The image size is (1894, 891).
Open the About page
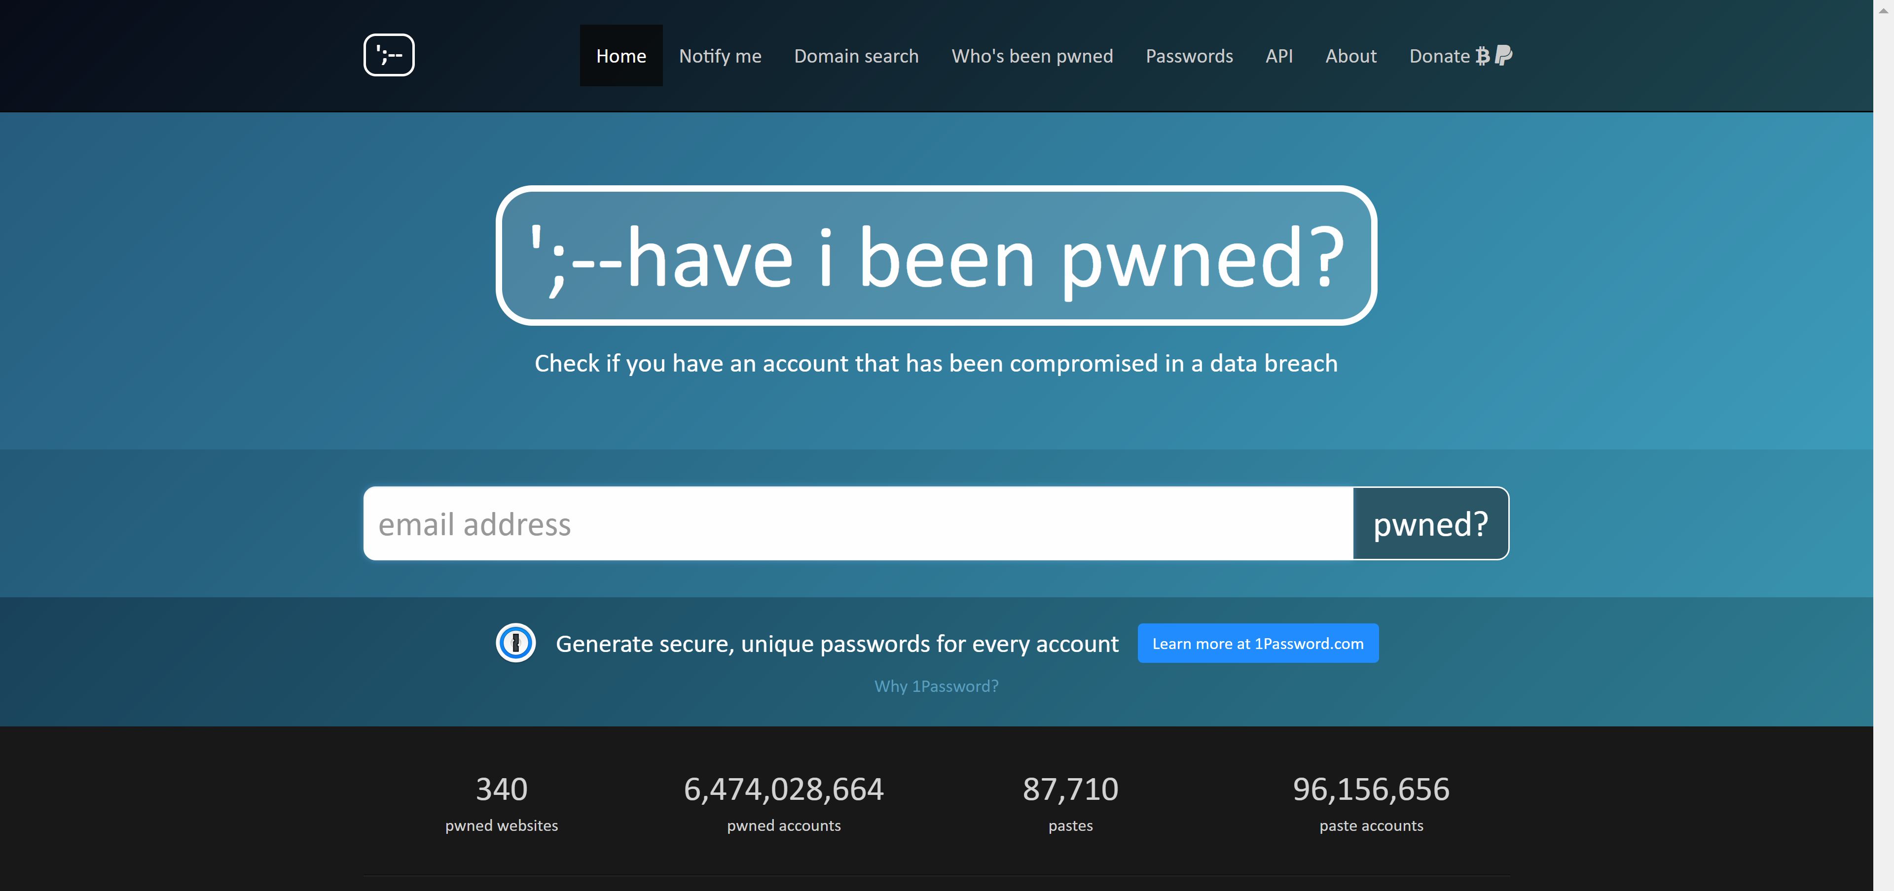[1350, 55]
